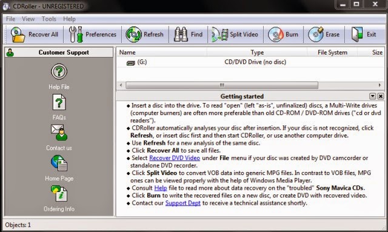Follow the Recover DVD Video link
This screenshot has height=232, width=388.
point(175,158)
